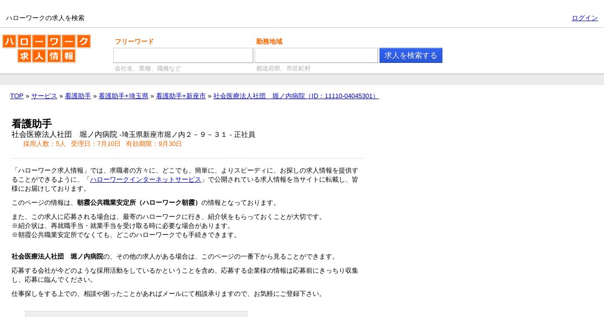Click the ※紹介状は、再就職手当 note line
This screenshot has width=604, height=317.
[122, 226]
